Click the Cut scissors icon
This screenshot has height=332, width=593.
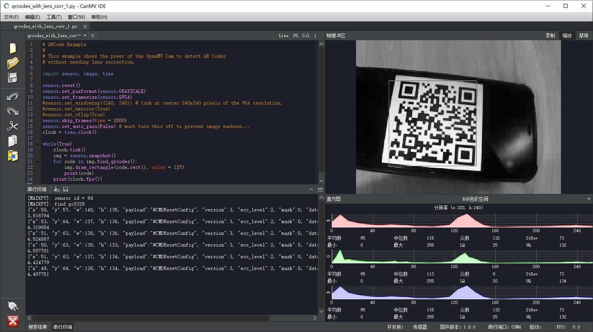[13, 126]
